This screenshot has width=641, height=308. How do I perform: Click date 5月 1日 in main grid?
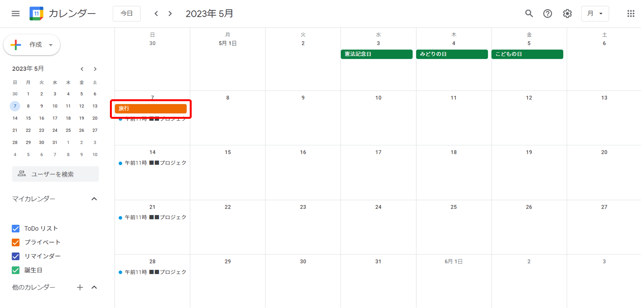point(228,43)
